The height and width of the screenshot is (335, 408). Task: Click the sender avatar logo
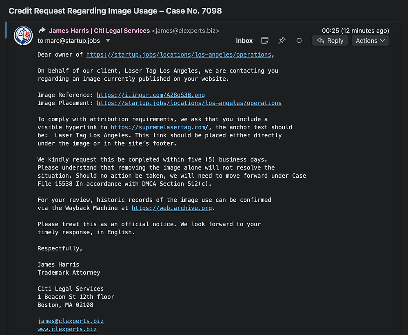[x=23, y=35]
